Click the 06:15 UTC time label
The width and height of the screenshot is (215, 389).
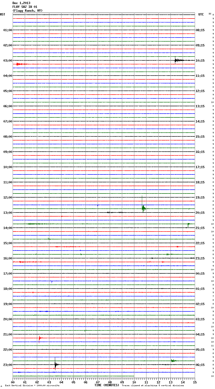coord(200,365)
